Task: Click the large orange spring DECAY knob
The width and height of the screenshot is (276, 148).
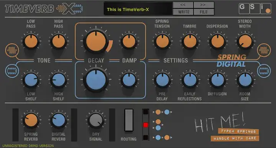Action: pyautogui.click(x=96, y=41)
